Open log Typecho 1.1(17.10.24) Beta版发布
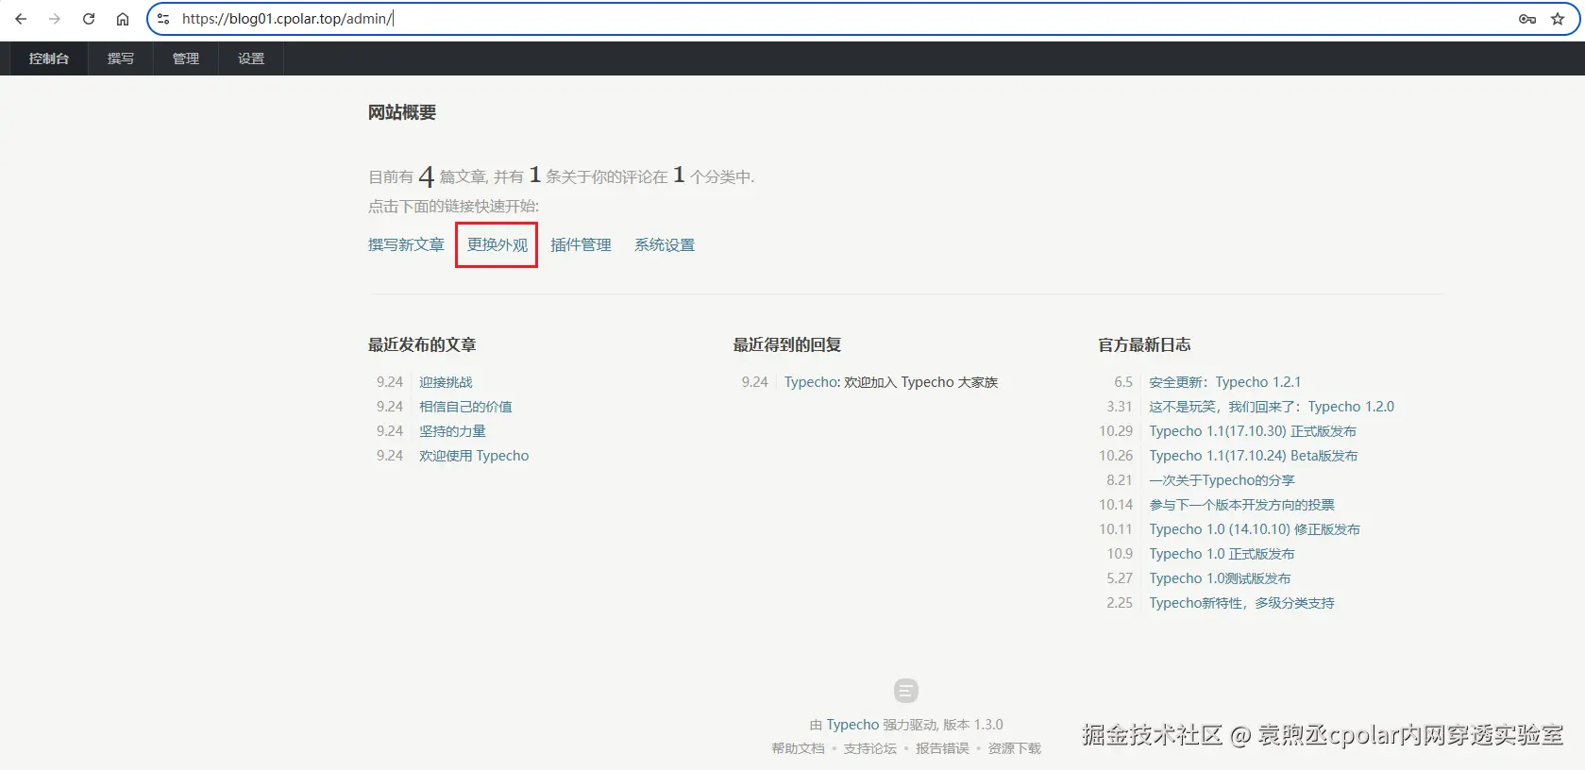 pyautogui.click(x=1254, y=456)
